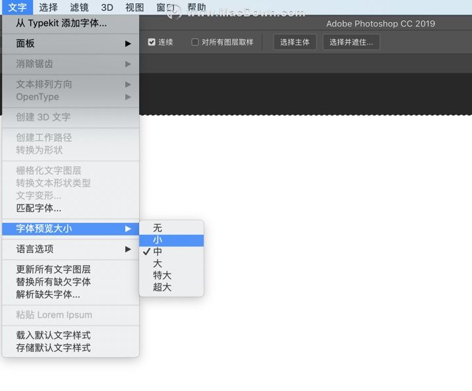Click 文字变形... entry
The image size is (472, 391).
pyautogui.click(x=71, y=196)
